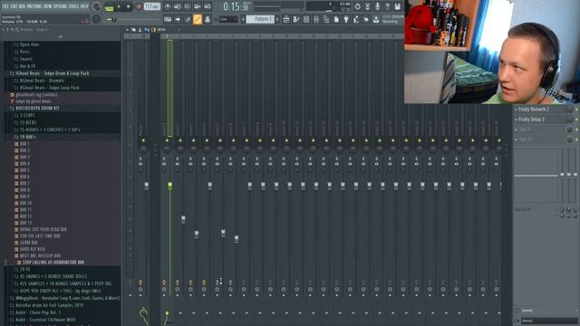Click the Insert 2 volume fader

coord(183,219)
